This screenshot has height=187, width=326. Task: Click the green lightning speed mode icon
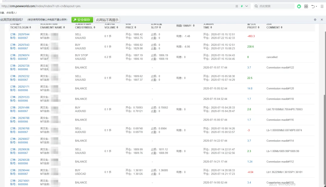pyautogui.click(x=242, y=6)
